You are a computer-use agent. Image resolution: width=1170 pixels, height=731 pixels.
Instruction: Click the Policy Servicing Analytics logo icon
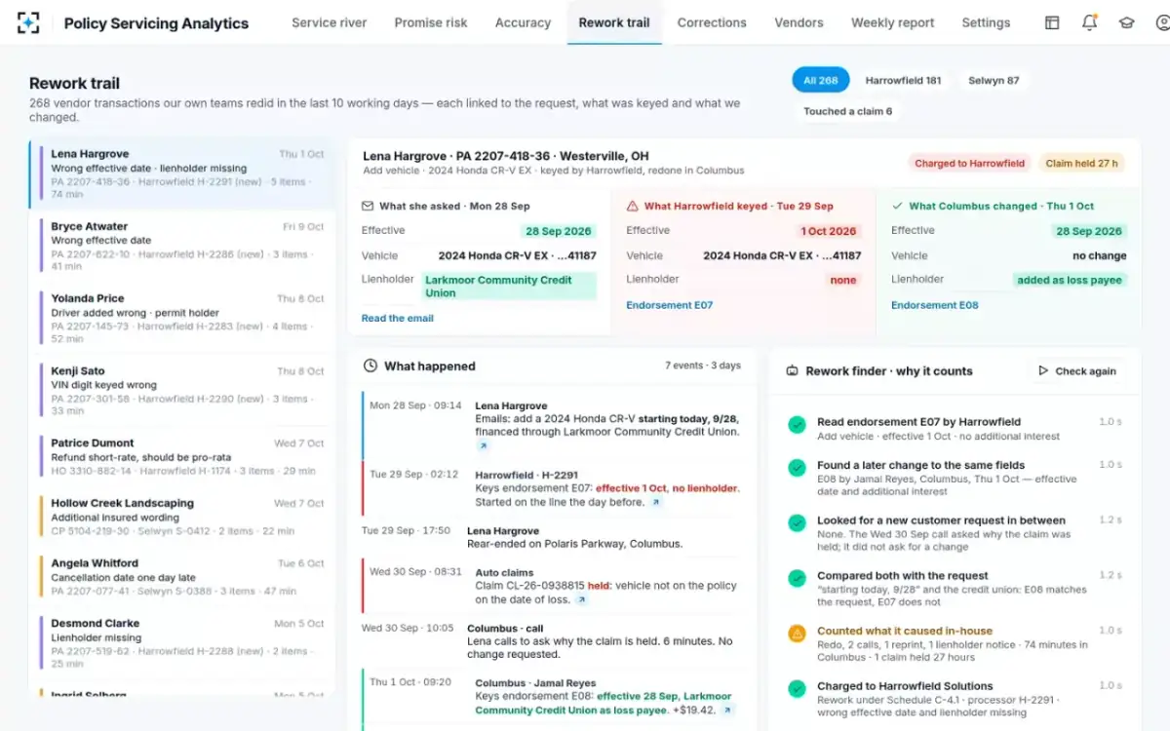29,22
